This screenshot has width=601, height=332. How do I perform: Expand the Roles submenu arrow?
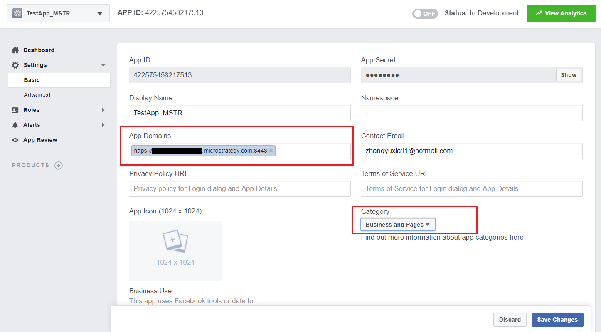pyautogui.click(x=103, y=110)
